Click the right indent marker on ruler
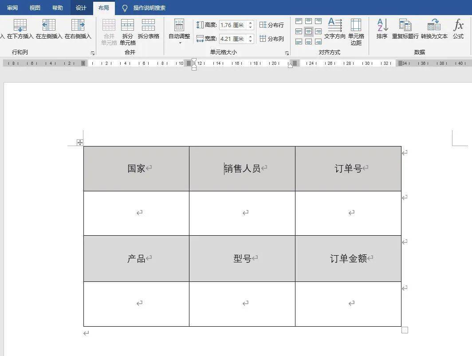The image size is (472, 356). [x=290, y=65]
